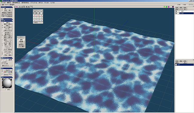
Task: Choose 通常 in the floating selection panel
Action: click(21, 39)
